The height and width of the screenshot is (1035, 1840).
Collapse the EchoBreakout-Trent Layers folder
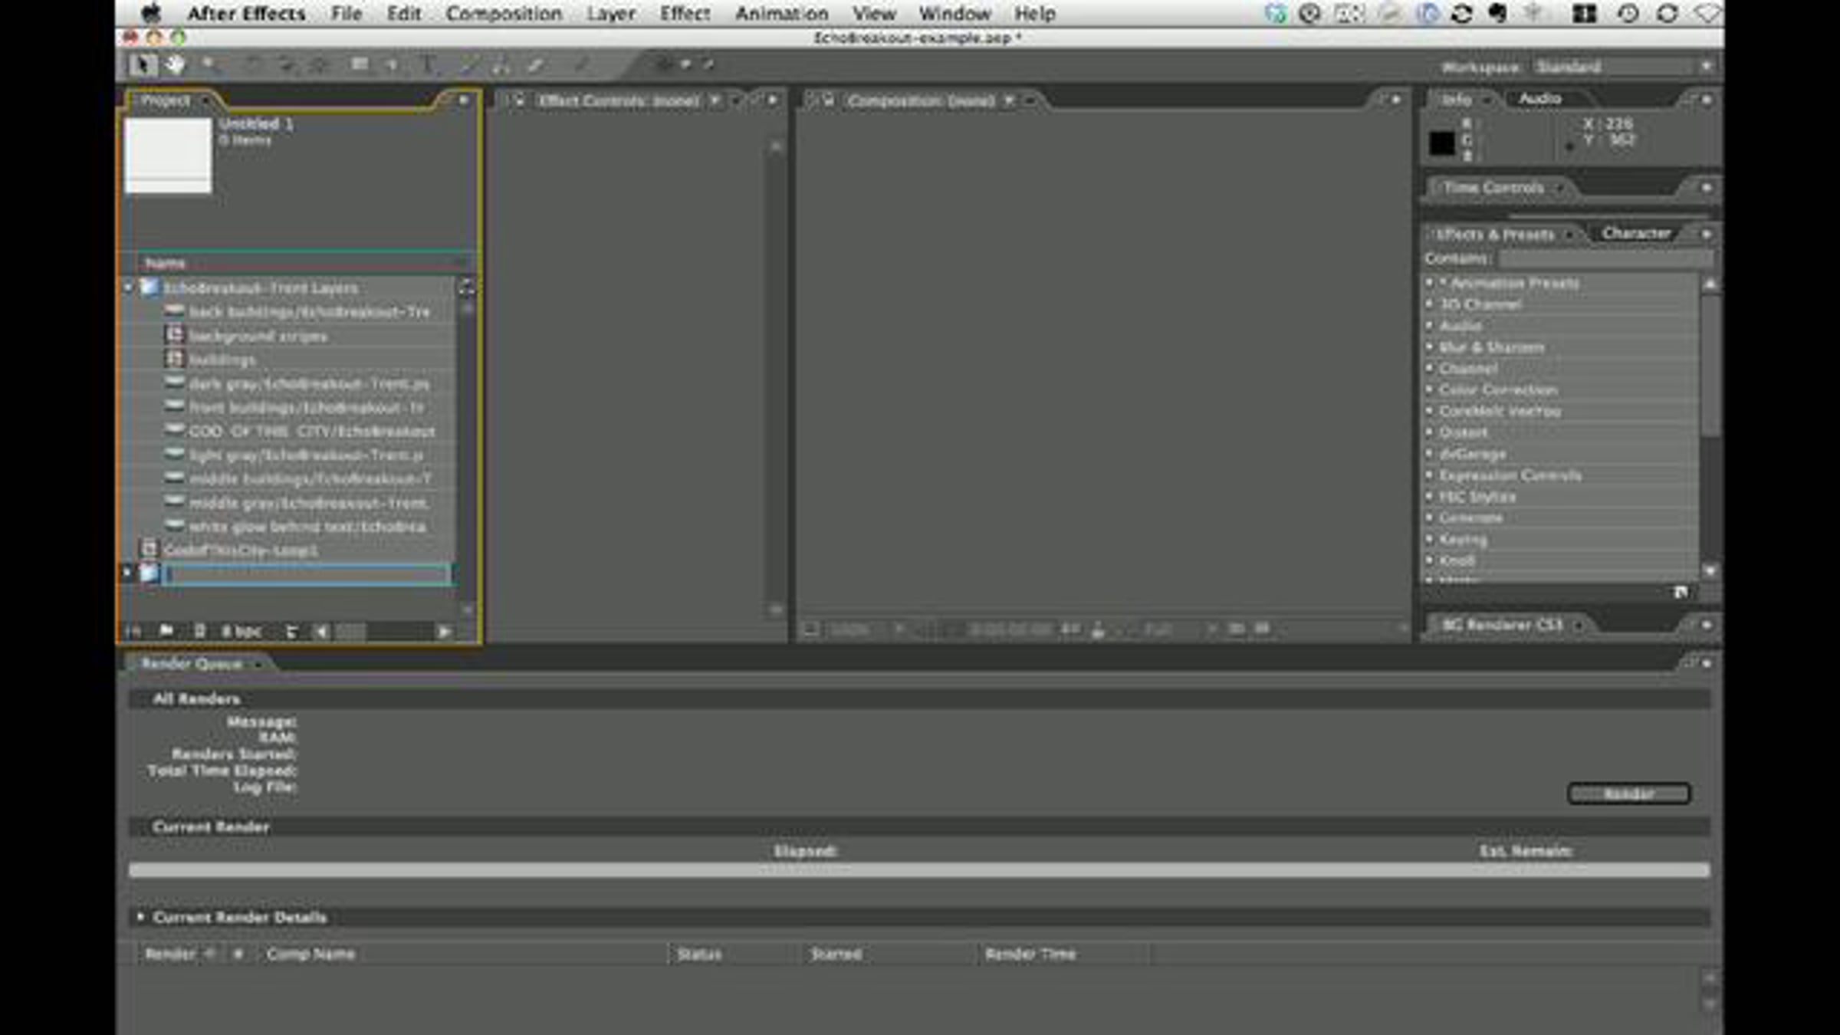129,287
